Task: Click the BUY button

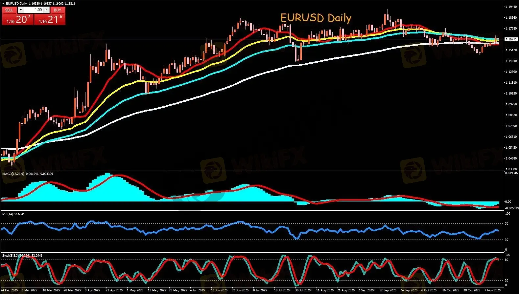Action: (x=58, y=10)
